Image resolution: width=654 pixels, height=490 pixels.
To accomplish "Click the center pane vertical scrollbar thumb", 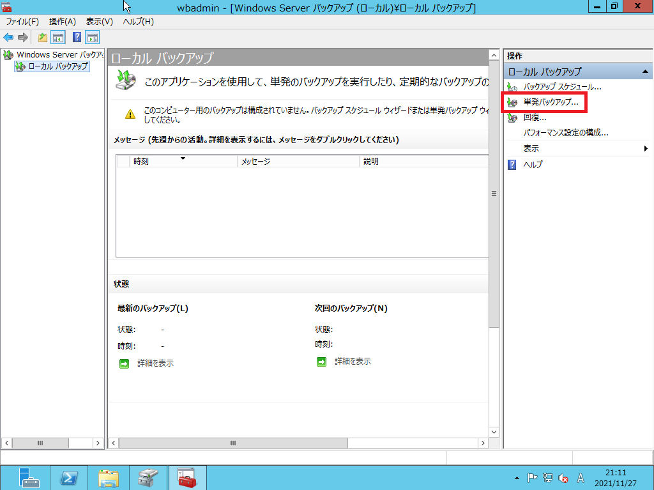I will 494,194.
